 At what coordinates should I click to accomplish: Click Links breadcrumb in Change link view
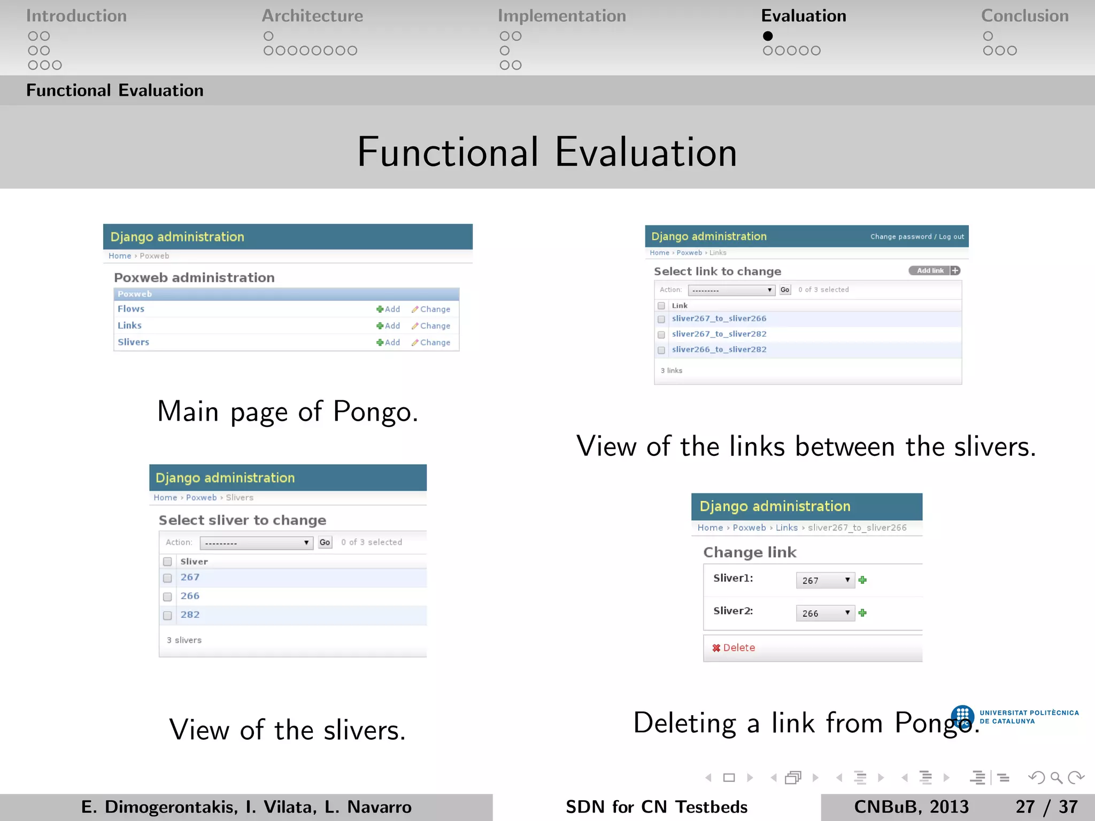(x=786, y=528)
